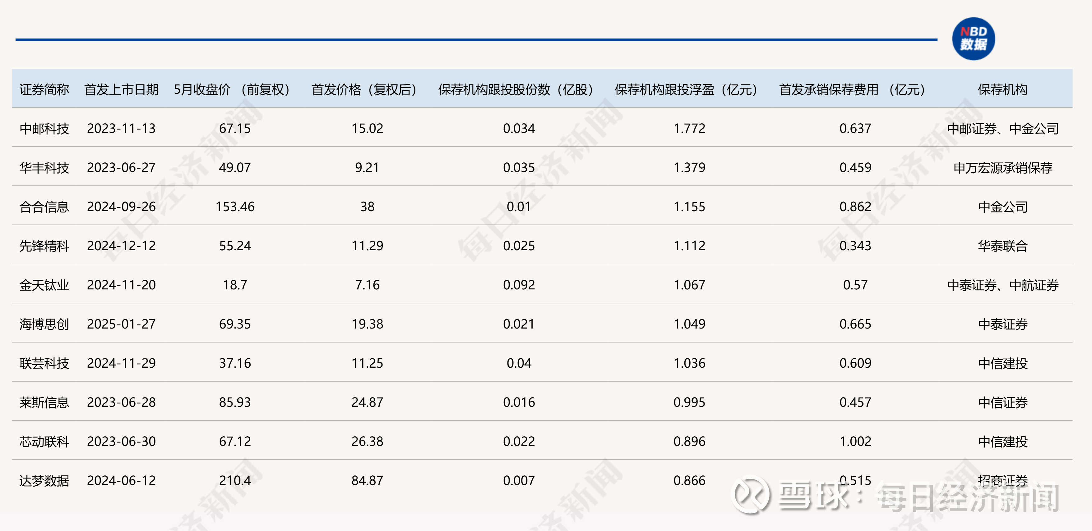Select the 联芸科技 row name
The width and height of the screenshot is (1092, 531).
[x=44, y=363]
